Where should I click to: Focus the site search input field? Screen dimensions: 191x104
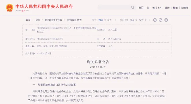[114, 7]
